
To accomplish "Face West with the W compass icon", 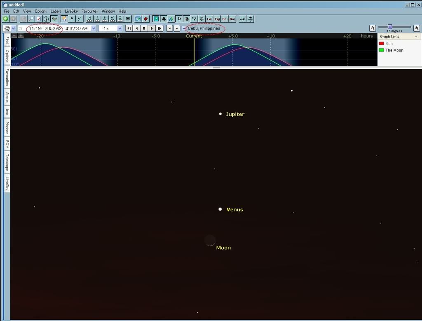I will [113, 19].
